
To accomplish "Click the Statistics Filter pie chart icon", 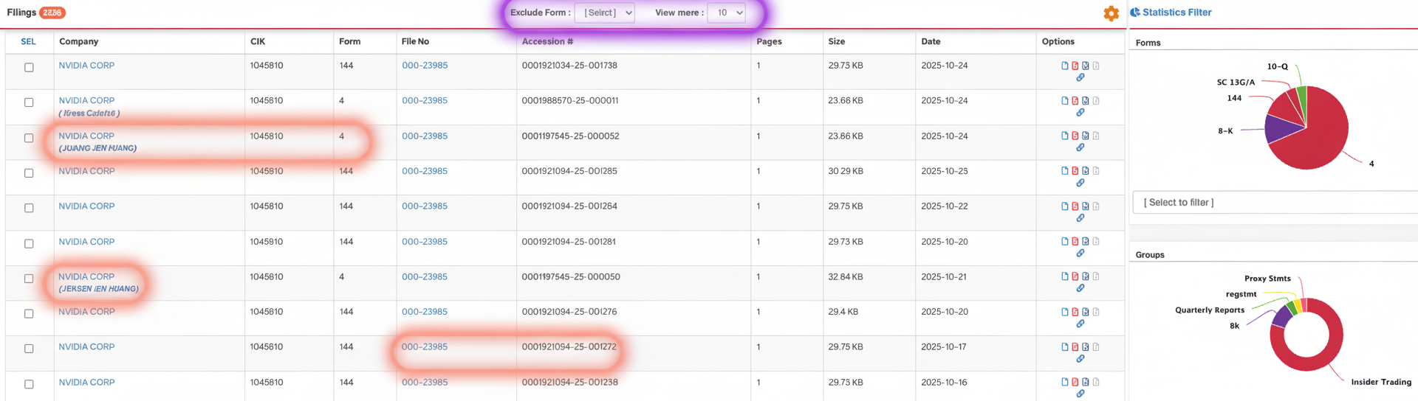I will point(1135,13).
